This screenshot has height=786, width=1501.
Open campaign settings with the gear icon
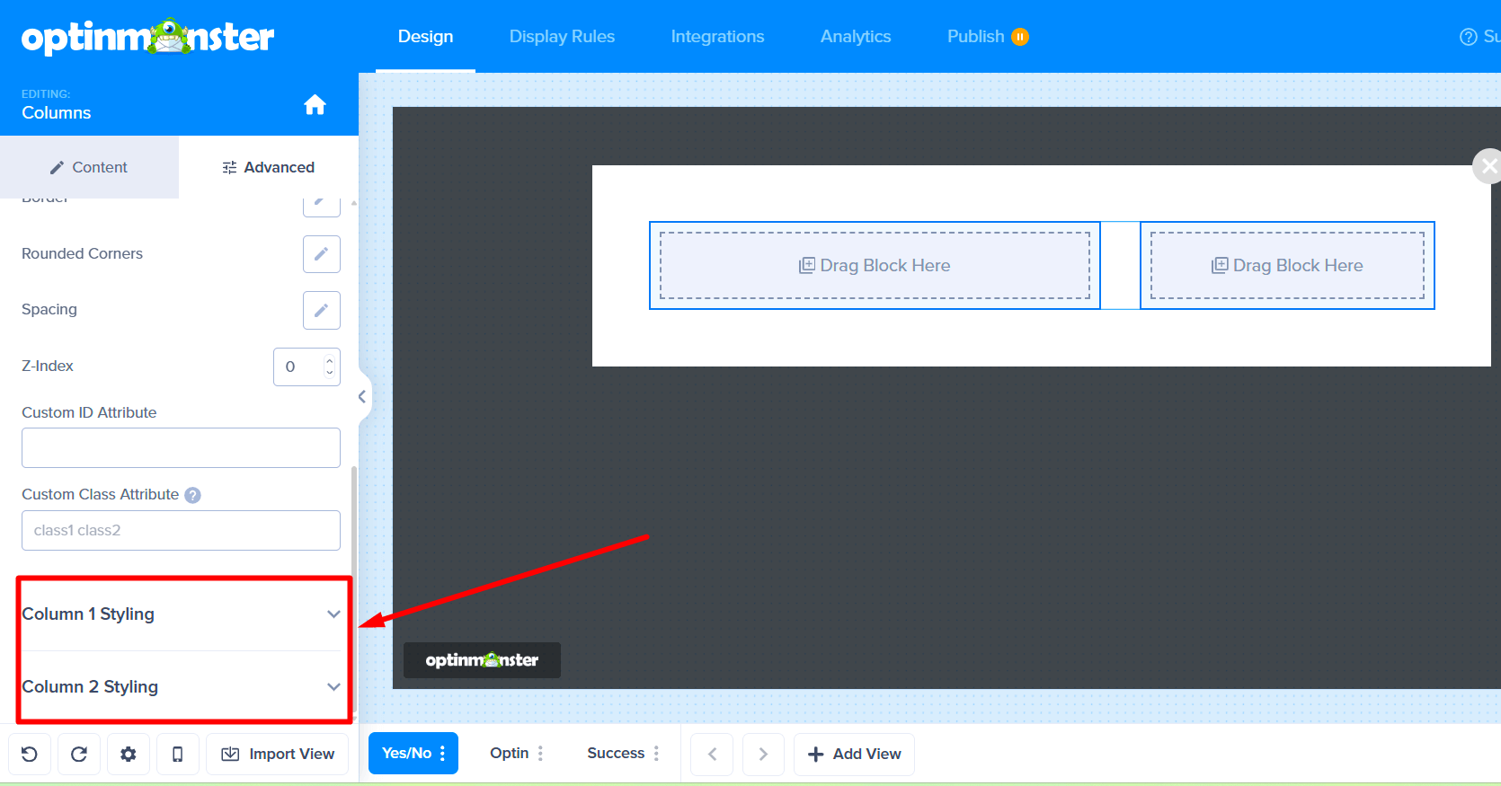click(129, 754)
